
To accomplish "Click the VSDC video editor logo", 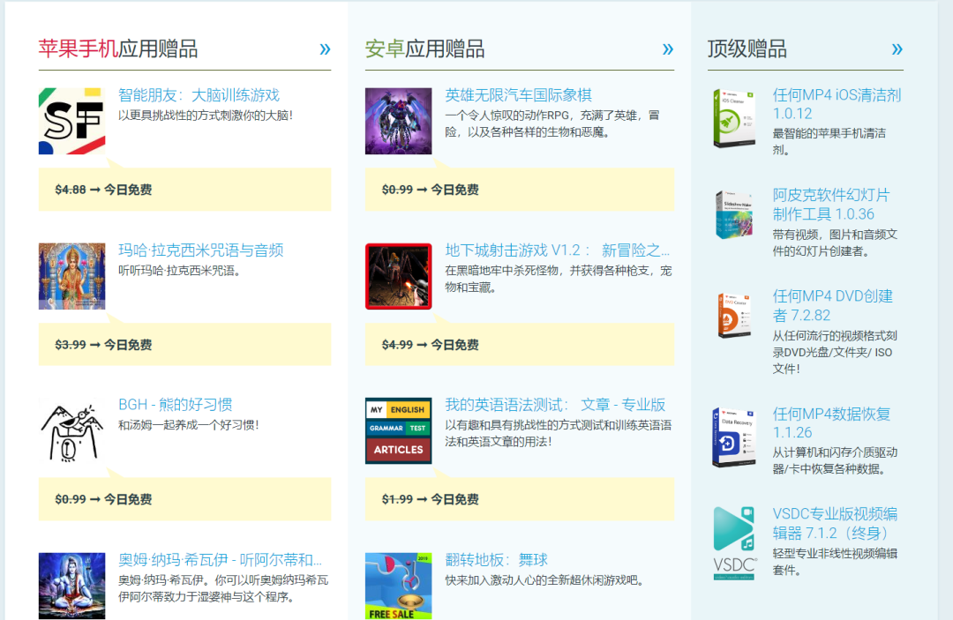I will click(734, 542).
